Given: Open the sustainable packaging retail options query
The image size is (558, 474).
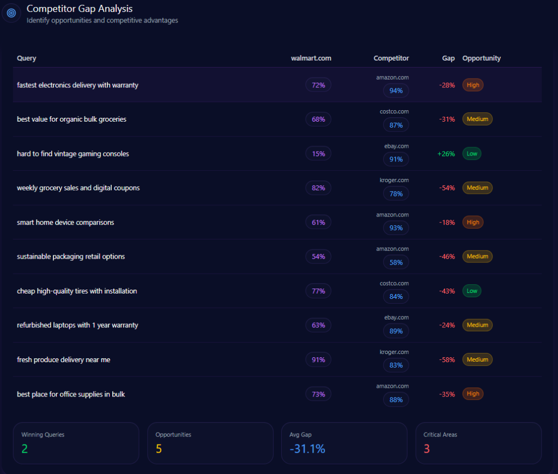Looking at the screenshot, I should (x=71, y=256).
